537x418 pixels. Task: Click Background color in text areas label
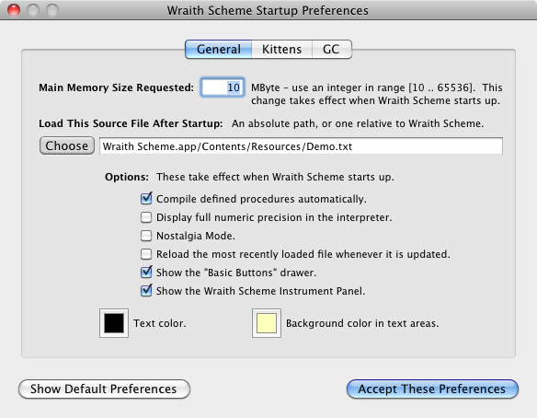[x=362, y=323]
